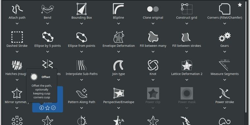Pick the Corners (Fillet/Chamfer) effect icon
This screenshot has height=125, width=250.
(x=225, y=9)
